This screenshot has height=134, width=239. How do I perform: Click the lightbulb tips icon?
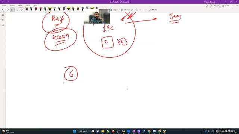[215, 6]
